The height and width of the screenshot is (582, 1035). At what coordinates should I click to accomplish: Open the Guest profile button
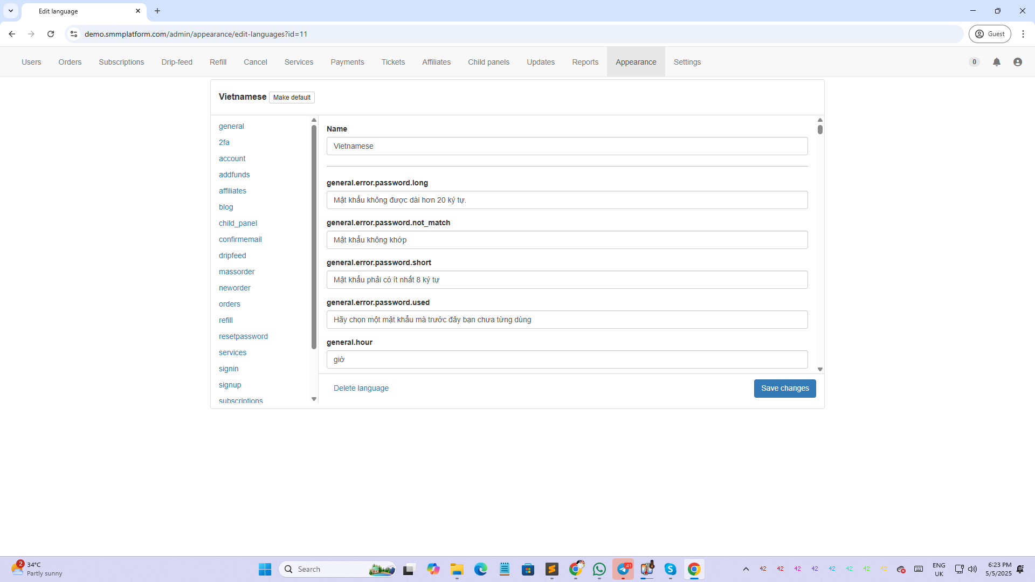[x=990, y=34]
